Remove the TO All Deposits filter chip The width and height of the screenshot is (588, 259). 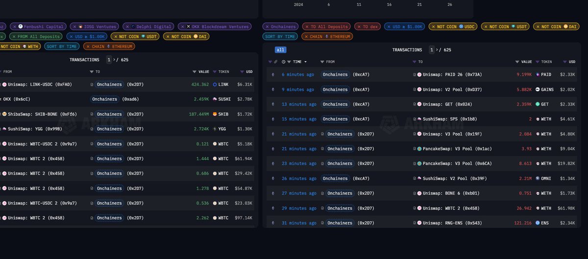pyautogui.click(x=307, y=26)
